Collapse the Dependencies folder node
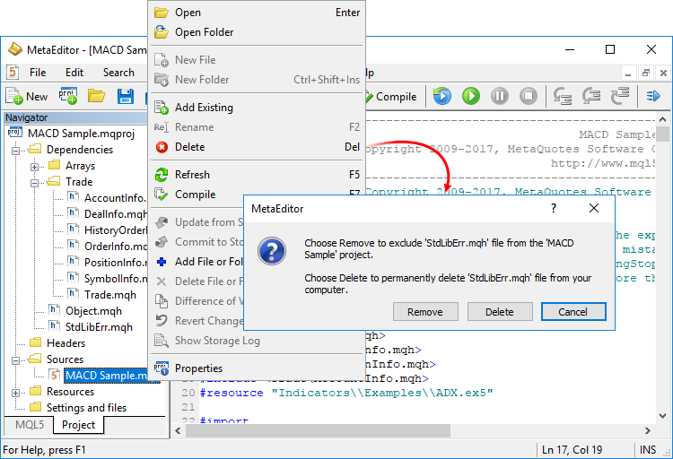Viewport: 673px width, 459px height. [x=16, y=150]
